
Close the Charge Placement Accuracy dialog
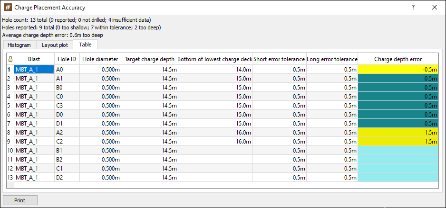point(434,8)
